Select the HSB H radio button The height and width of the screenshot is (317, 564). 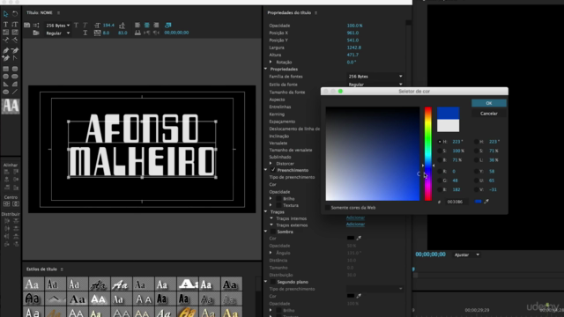click(440, 142)
